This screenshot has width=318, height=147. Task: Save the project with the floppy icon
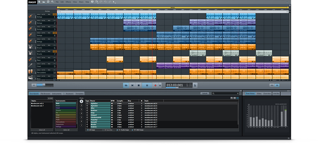click(x=48, y=2)
